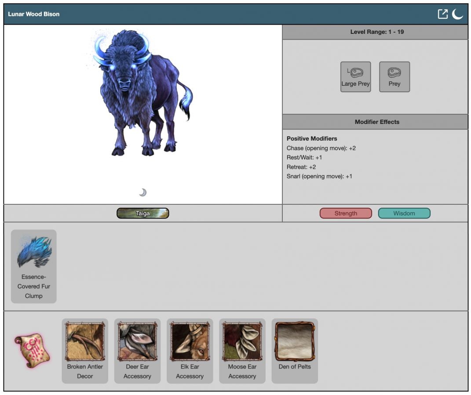Click the Prey meat icon
Screen dimensions: 471x395
click(394, 76)
